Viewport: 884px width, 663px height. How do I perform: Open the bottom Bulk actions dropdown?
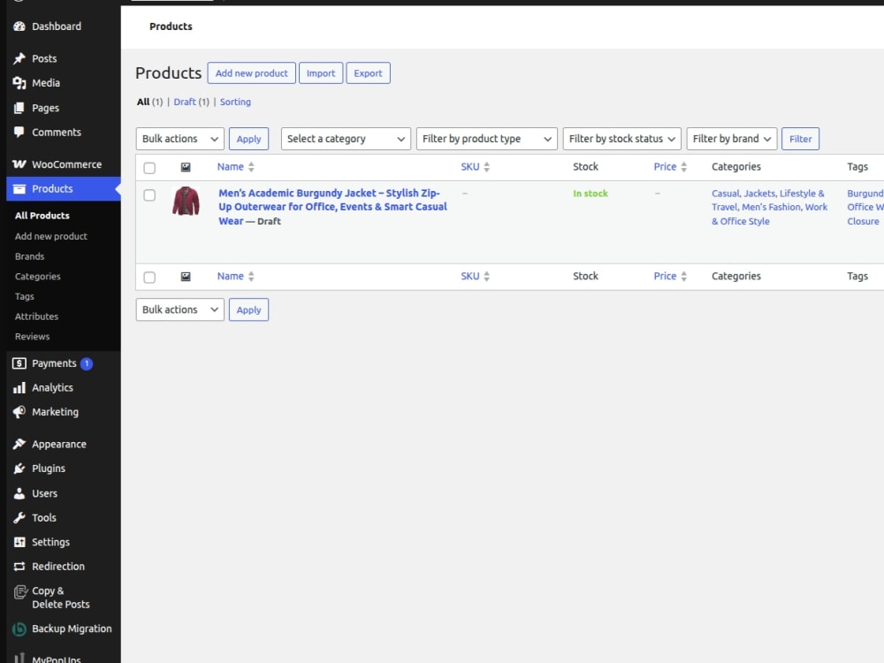point(179,309)
